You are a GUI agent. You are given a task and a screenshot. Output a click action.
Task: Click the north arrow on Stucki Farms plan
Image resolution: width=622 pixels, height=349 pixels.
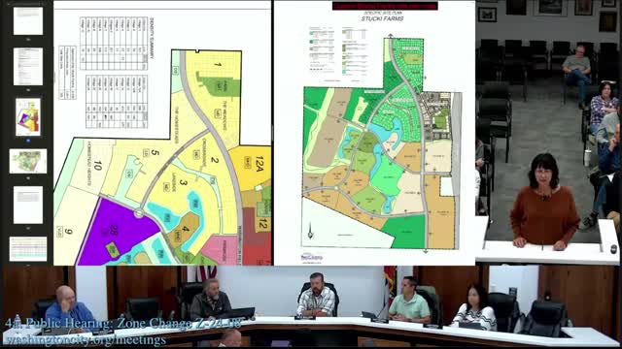310,232
